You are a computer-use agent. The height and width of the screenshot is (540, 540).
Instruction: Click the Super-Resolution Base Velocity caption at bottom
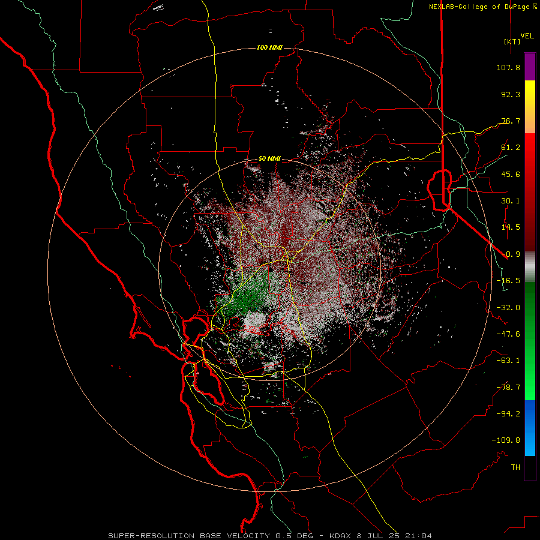click(x=269, y=536)
